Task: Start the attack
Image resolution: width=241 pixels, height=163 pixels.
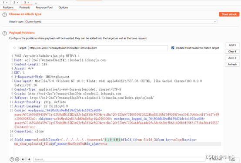Action: pos(229,14)
